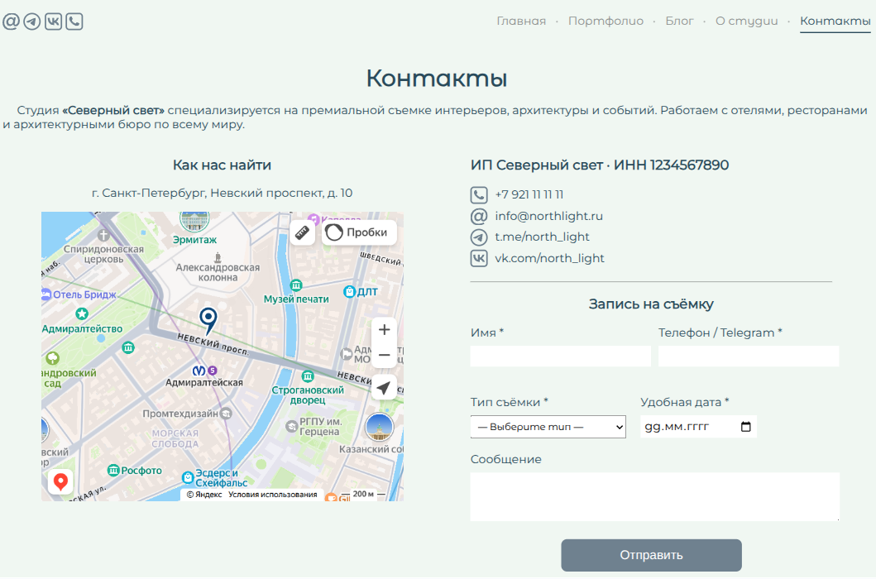This screenshot has height=579, width=876.
Task: Open Условия использования map link
Action: click(273, 494)
